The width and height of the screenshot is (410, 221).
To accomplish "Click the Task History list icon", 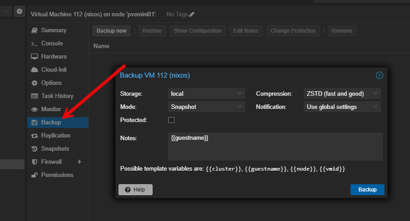I will pyautogui.click(x=35, y=96).
